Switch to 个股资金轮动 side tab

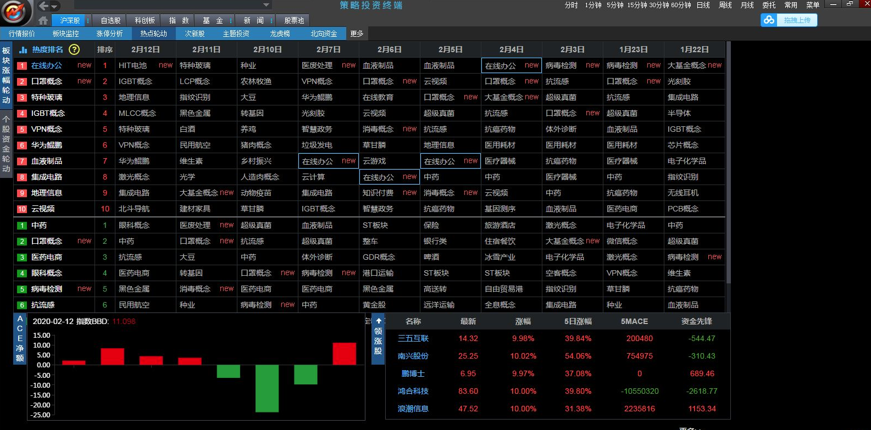tap(6, 143)
